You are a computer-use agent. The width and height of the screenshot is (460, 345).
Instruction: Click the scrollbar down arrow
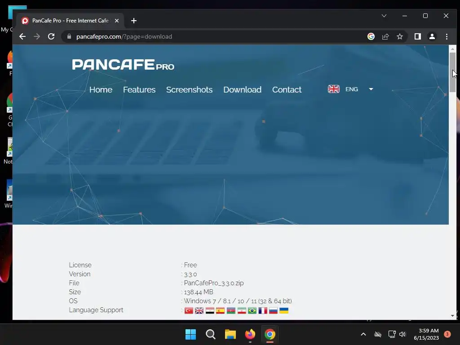(x=452, y=316)
